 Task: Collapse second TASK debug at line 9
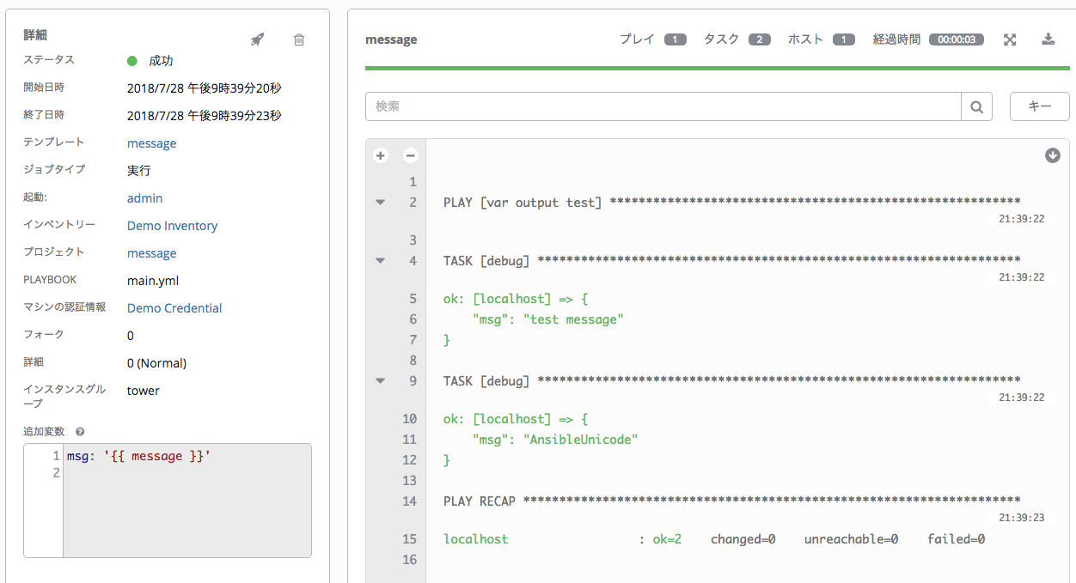381,381
